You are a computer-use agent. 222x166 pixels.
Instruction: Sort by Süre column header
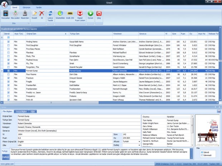[176, 34]
